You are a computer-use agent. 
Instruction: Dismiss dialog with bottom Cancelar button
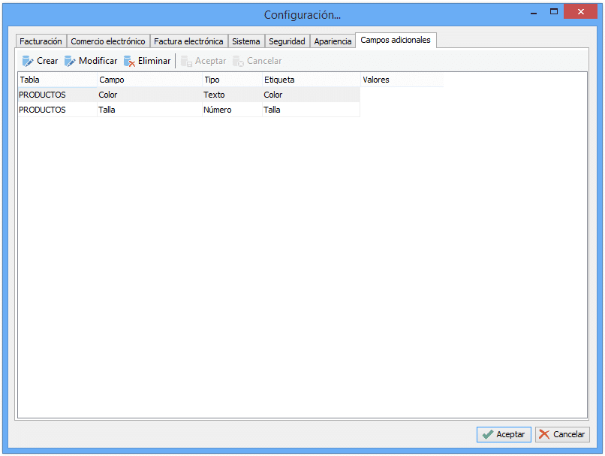coord(562,434)
